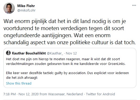Click the Nov 12 date on quoted tweet

[x=71, y=53]
